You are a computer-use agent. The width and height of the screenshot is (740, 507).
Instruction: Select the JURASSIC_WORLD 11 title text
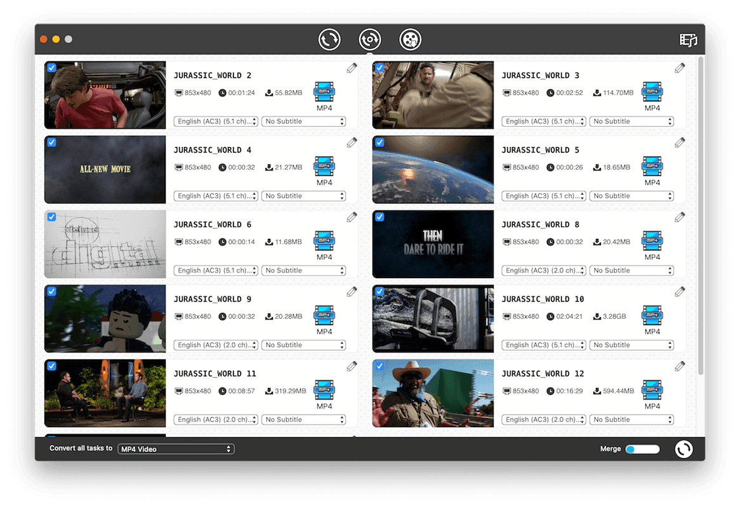215,374
